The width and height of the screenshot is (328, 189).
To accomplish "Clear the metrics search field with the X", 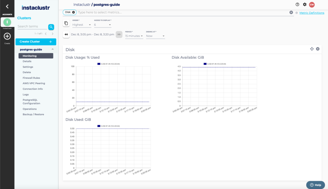I will [x=291, y=12].
